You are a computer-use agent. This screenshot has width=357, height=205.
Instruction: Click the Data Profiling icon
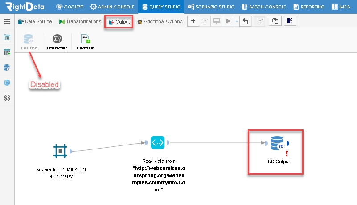point(57,39)
